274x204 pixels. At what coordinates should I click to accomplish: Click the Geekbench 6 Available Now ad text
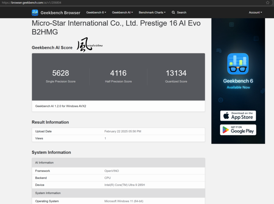click(238, 84)
